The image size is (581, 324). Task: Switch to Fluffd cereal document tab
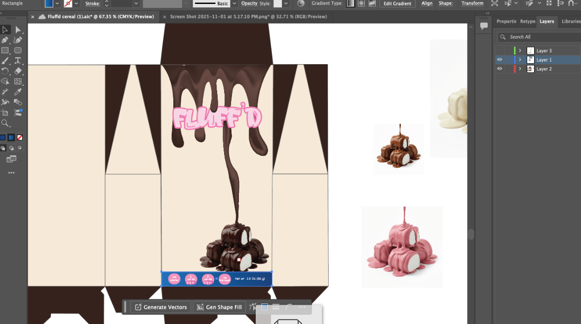point(100,17)
